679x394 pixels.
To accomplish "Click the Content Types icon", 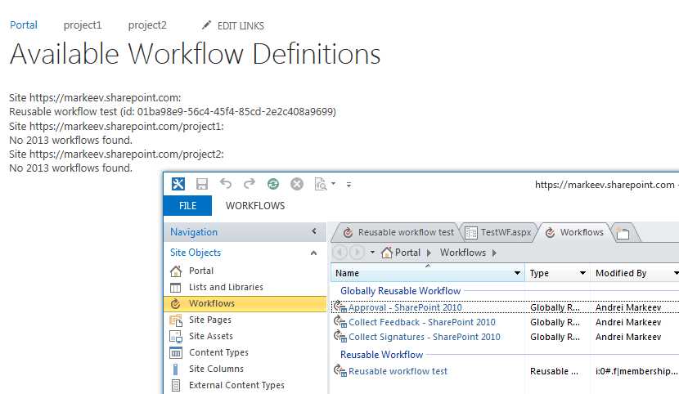I will [x=176, y=353].
